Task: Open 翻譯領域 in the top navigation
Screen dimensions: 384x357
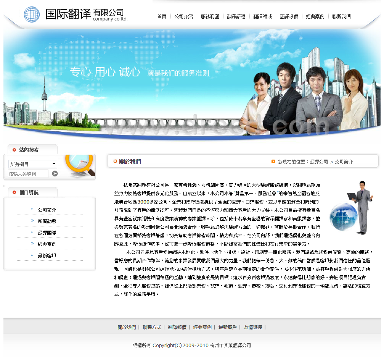Action: [x=262, y=16]
